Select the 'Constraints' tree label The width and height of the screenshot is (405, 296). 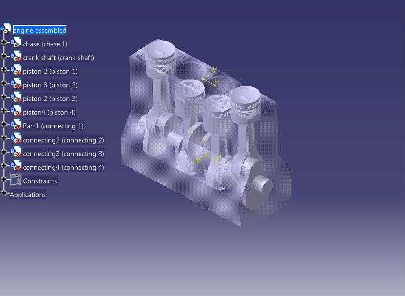point(40,181)
